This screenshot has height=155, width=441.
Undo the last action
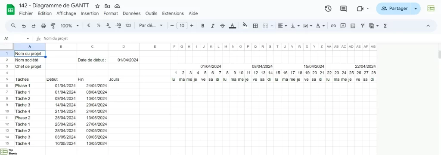tap(24, 26)
